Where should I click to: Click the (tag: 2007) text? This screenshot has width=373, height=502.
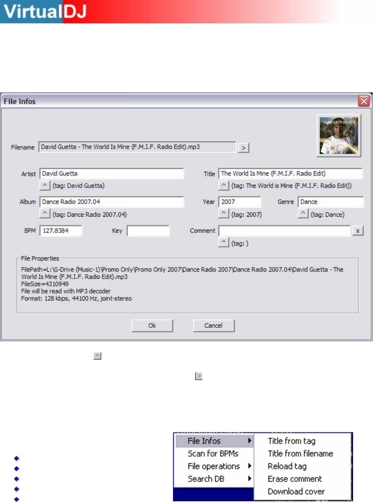click(247, 214)
